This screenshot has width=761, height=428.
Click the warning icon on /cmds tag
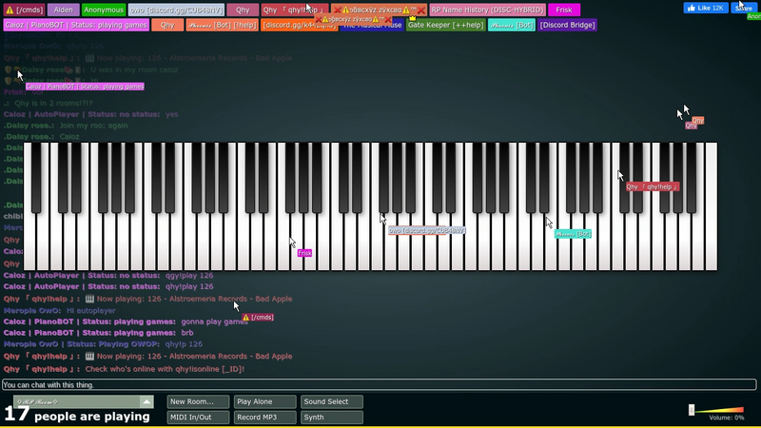[x=10, y=10]
